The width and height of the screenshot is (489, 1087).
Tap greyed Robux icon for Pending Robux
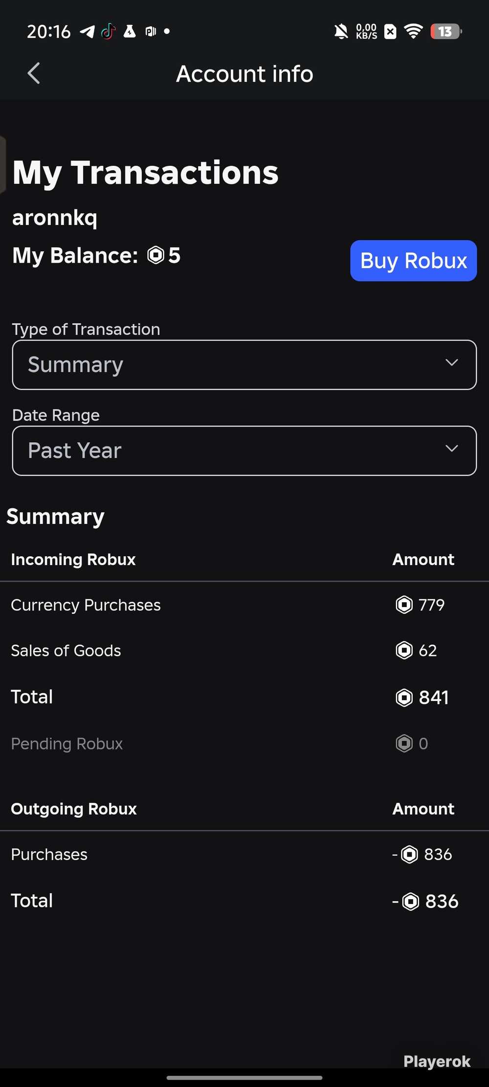pyautogui.click(x=404, y=744)
